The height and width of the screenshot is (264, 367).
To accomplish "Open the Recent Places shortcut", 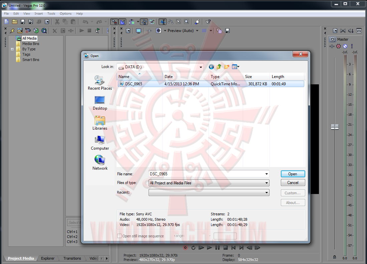I will 100,83.
